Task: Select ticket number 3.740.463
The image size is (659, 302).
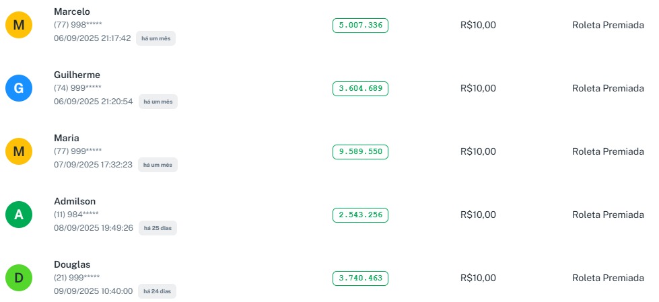Action: 360,278
